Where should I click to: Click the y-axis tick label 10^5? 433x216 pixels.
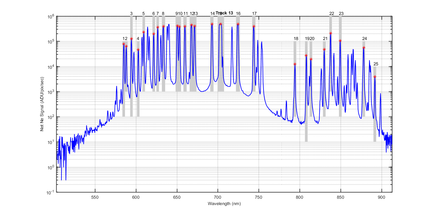click(51, 41)
